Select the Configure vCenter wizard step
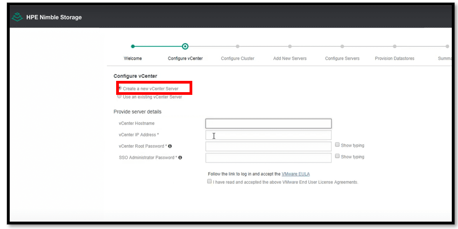 pos(185,58)
